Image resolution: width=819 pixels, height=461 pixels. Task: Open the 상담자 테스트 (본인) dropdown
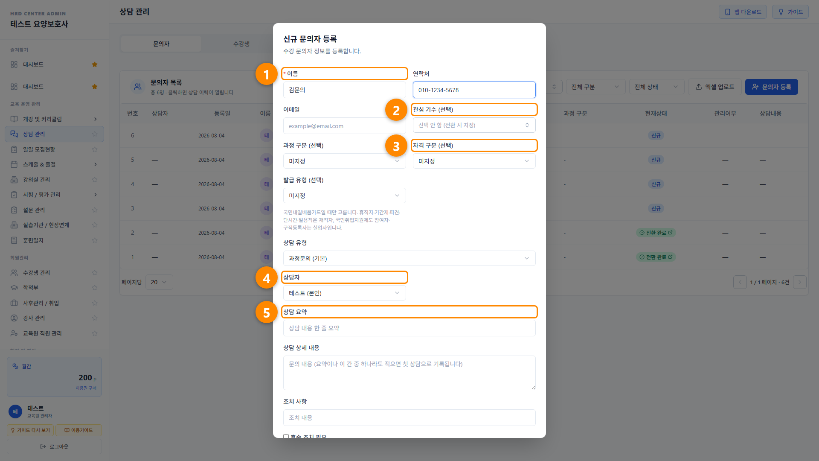click(344, 293)
